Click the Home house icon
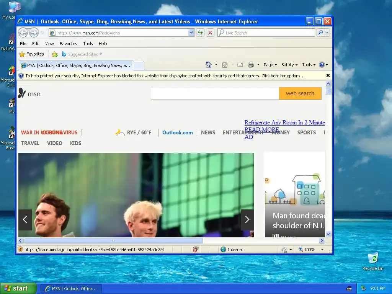This screenshot has height=294, width=392. [x=209, y=65]
